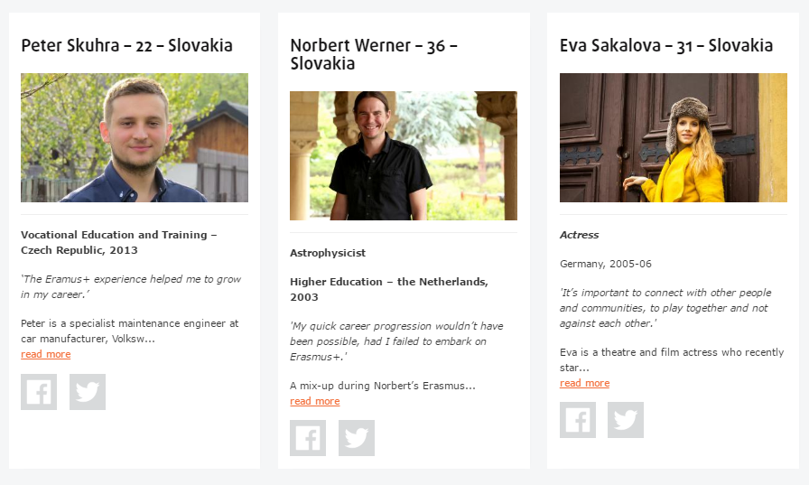The height and width of the screenshot is (485, 809).
Task: Share Peter Skuhra's story on Facebook
Action: (x=39, y=392)
